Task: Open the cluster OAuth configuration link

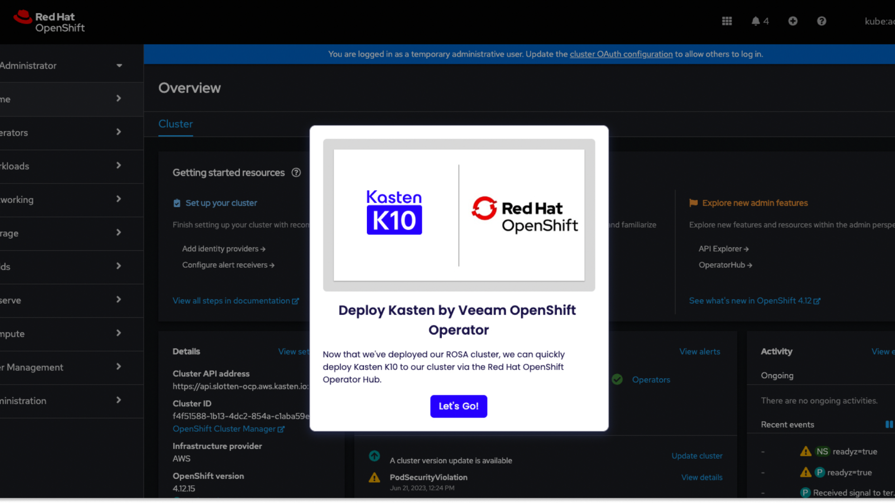Action: 621,54
